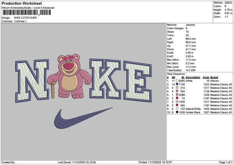Select the Machine value Janome

tap(190, 25)
